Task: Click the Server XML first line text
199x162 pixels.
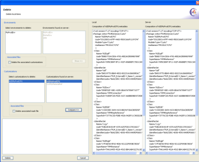Action: (164, 31)
